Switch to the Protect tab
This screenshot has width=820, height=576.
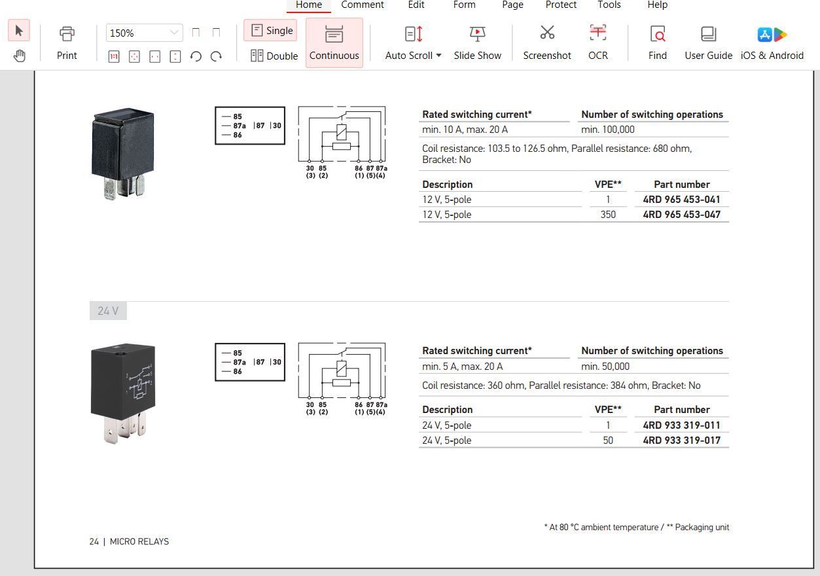point(561,5)
